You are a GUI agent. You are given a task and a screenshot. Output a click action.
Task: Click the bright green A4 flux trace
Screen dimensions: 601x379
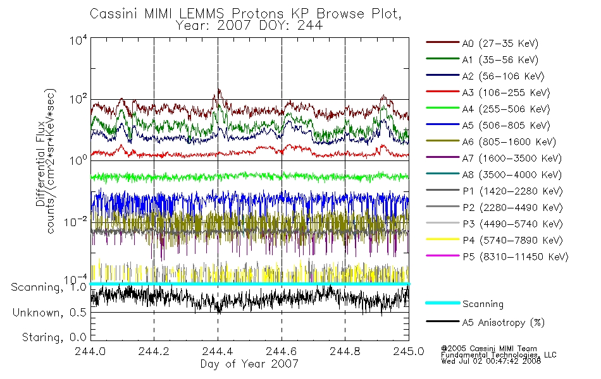click(x=249, y=176)
